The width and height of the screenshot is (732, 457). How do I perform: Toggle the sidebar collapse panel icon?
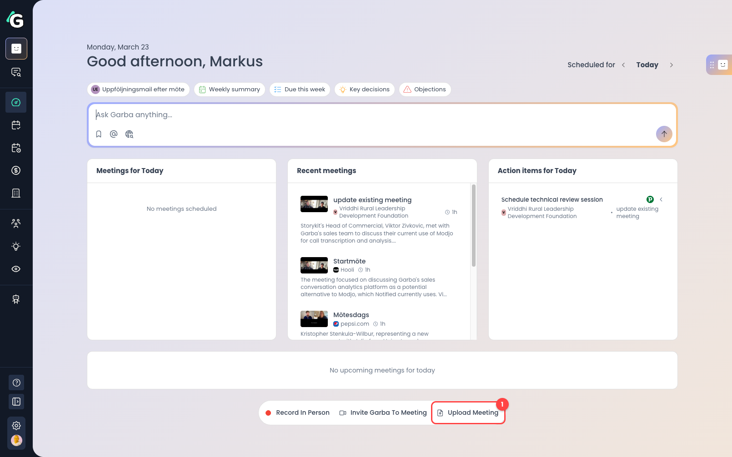16,402
